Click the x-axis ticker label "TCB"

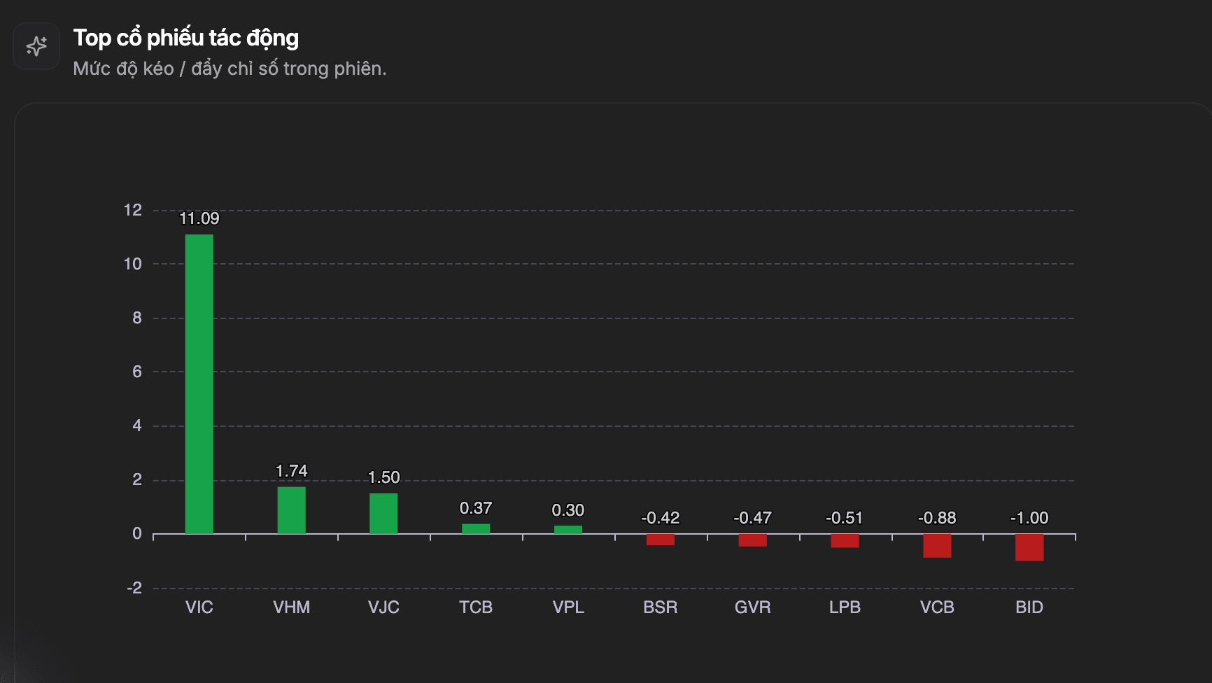pyautogui.click(x=476, y=607)
